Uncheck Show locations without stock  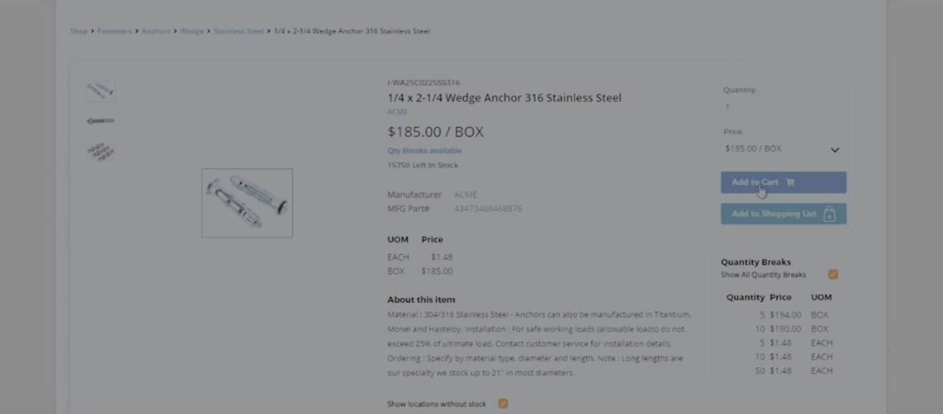503,403
